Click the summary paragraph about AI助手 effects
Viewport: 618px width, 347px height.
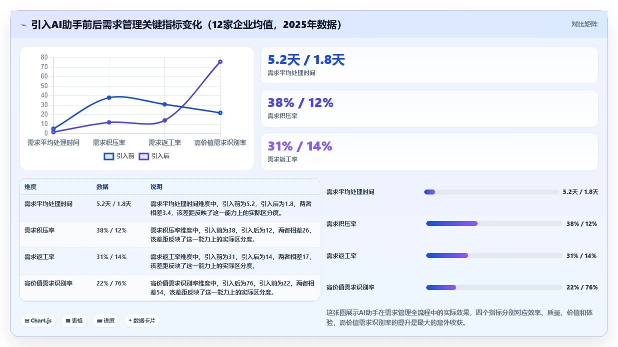tap(460, 317)
